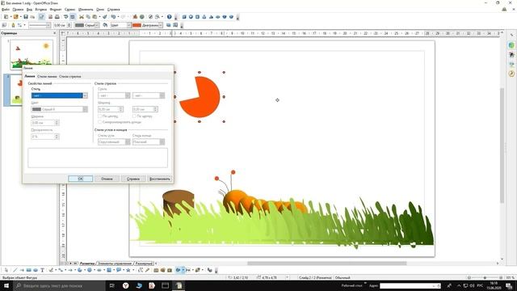This screenshot has width=517, height=291.
Task: Select the Line drawing tool
Action: point(15,270)
